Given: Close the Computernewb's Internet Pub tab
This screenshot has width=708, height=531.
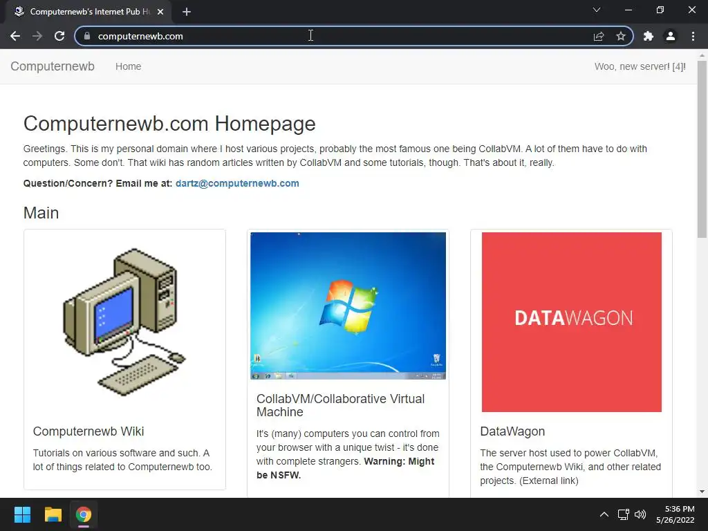Looking at the screenshot, I should pyautogui.click(x=160, y=12).
